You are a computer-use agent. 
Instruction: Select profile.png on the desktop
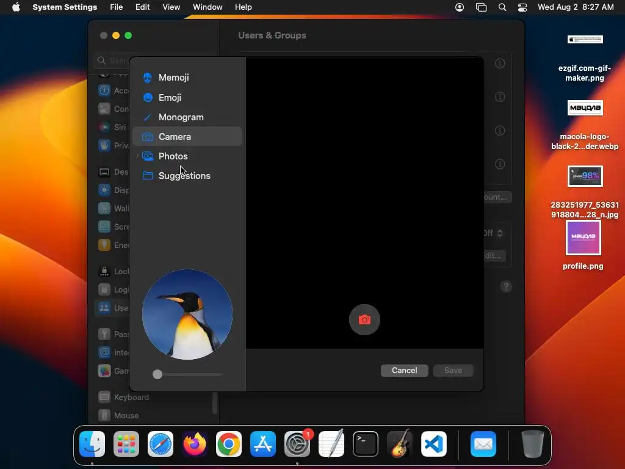pyautogui.click(x=583, y=245)
